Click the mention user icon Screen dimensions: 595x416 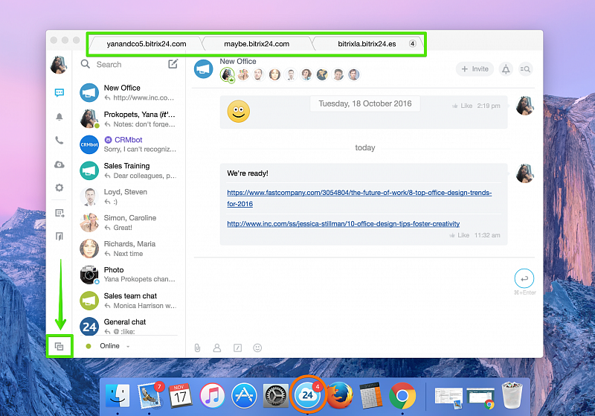(217, 348)
